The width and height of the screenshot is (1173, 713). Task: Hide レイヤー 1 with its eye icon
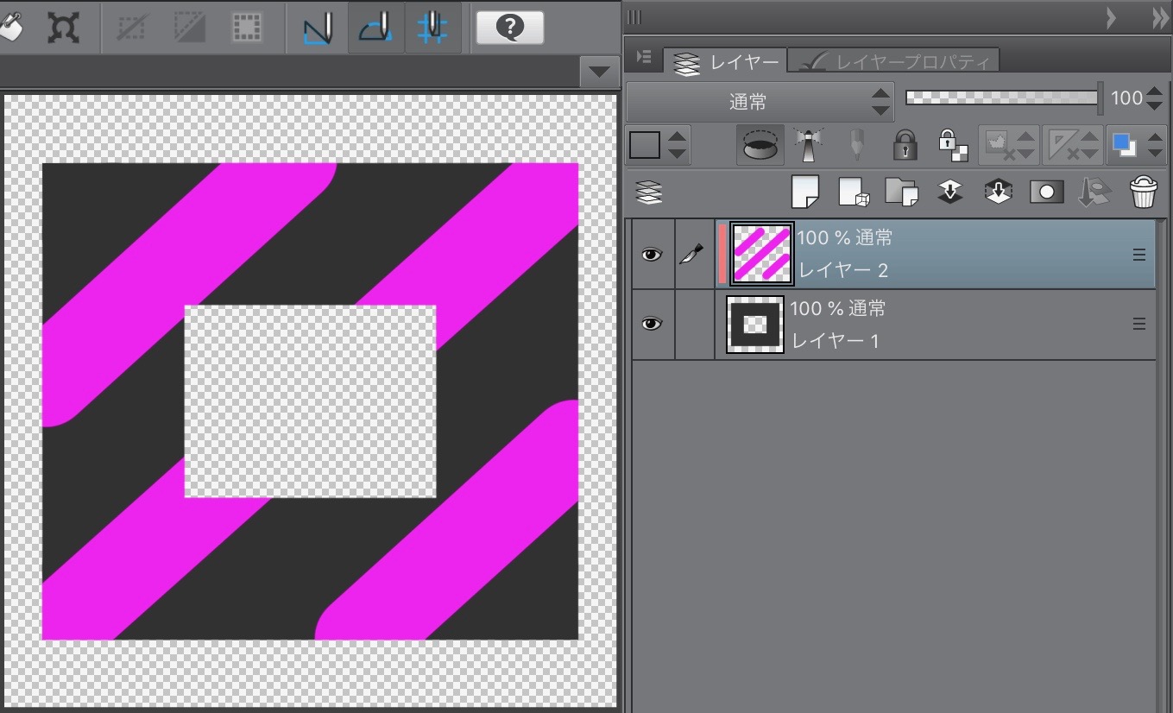point(652,324)
